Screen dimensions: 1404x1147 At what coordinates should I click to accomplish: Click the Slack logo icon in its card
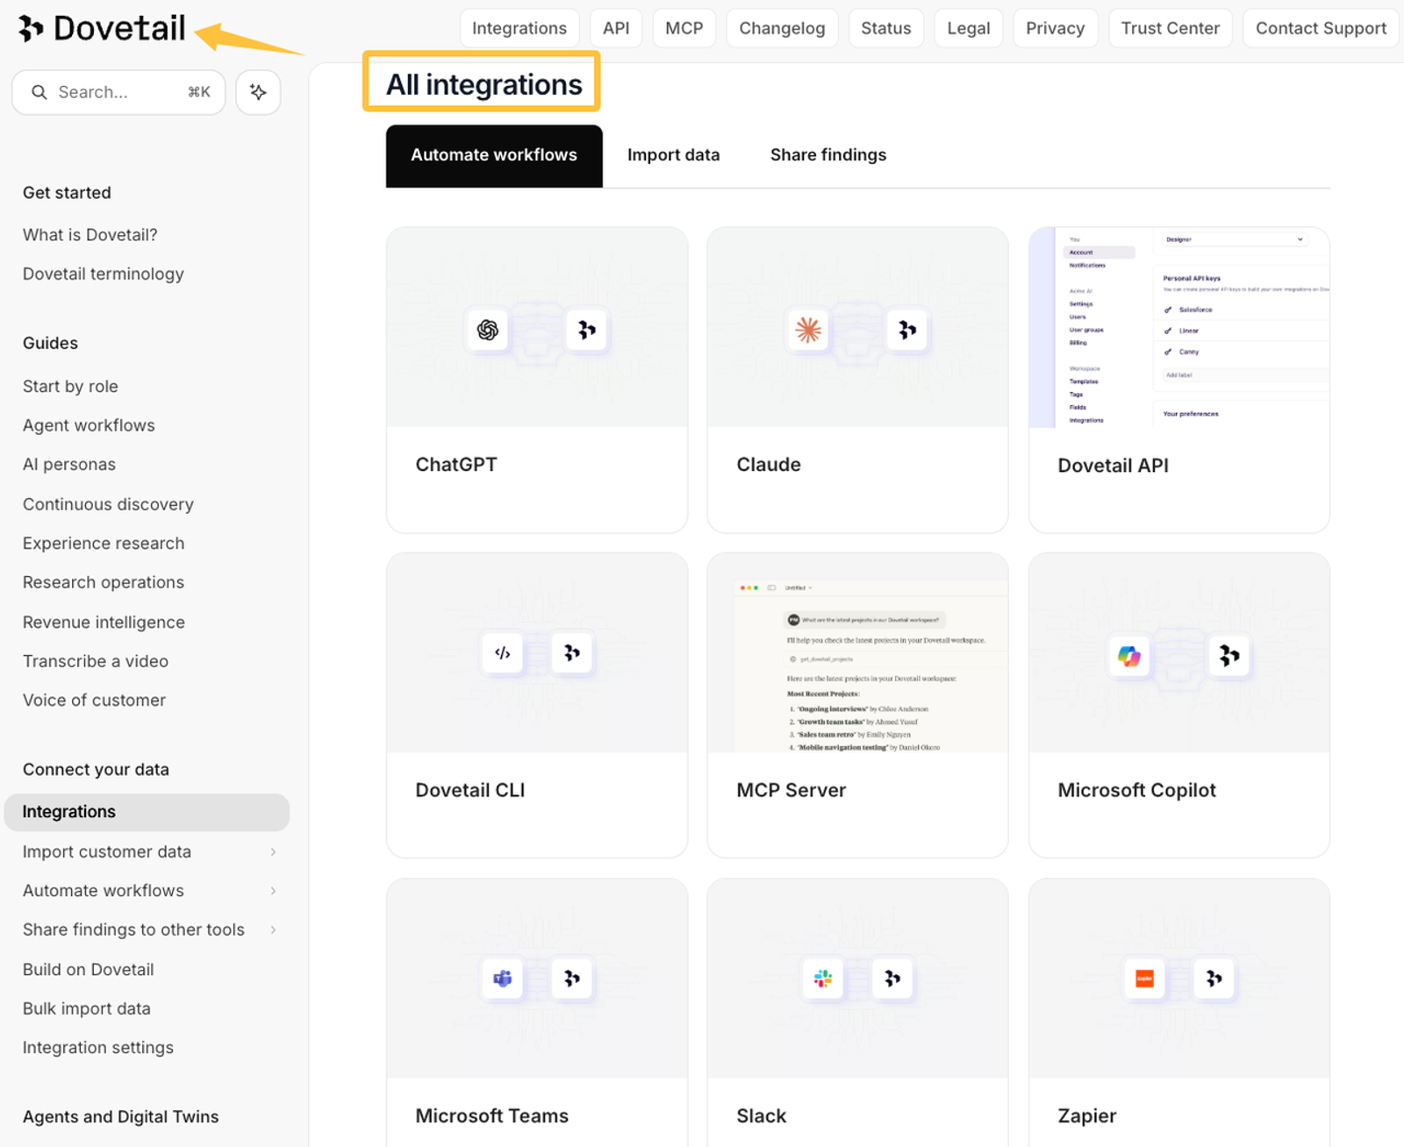coord(823,979)
